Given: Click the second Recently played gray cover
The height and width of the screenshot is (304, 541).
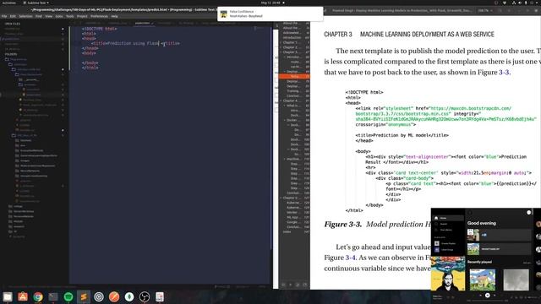Looking at the screenshot, I should click(516, 280).
